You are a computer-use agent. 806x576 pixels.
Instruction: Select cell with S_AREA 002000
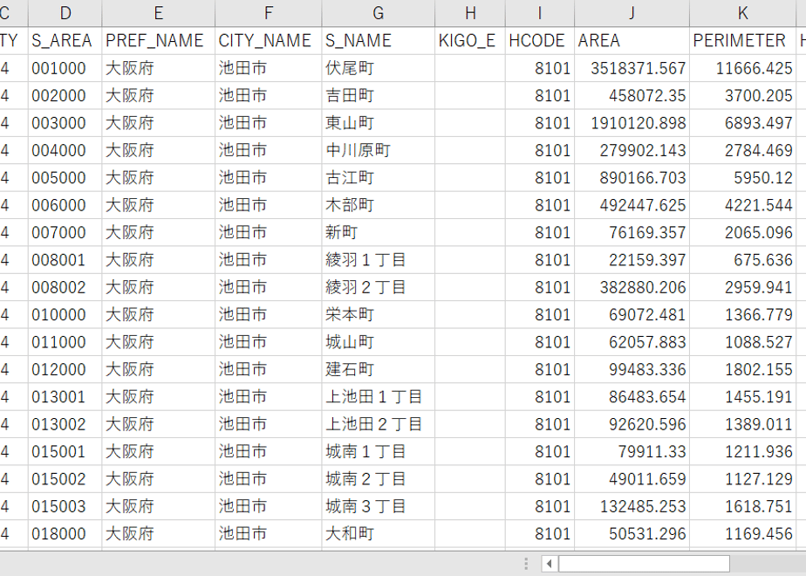65,96
